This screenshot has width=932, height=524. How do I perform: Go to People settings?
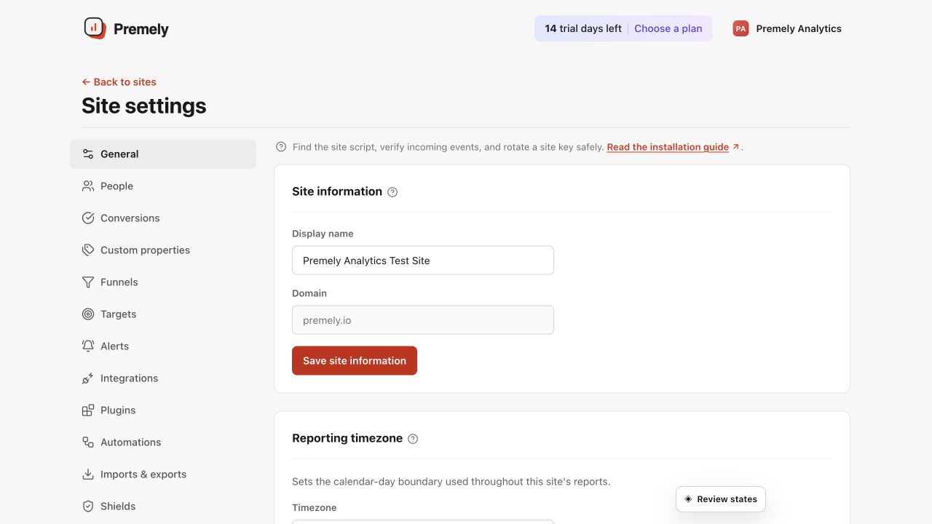(163, 186)
